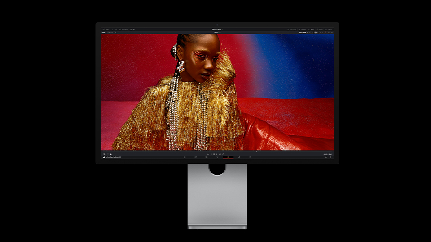This screenshot has height=242, width=431.
Task: Click the timecode readout beside transport controls
Action: [x=328, y=154]
